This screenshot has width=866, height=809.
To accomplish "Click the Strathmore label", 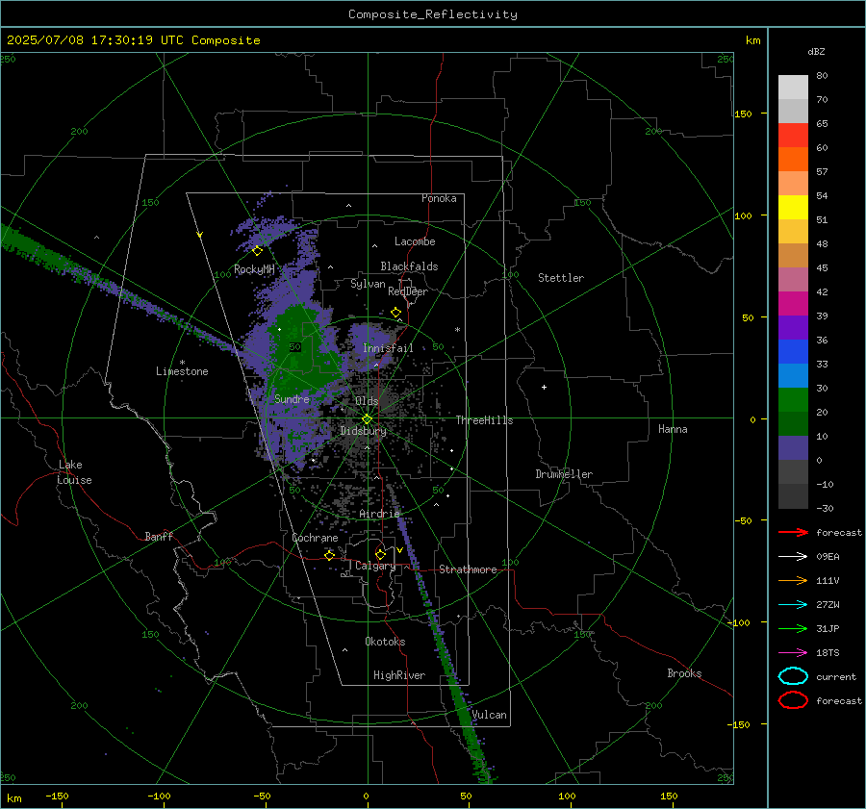I will point(469,569).
